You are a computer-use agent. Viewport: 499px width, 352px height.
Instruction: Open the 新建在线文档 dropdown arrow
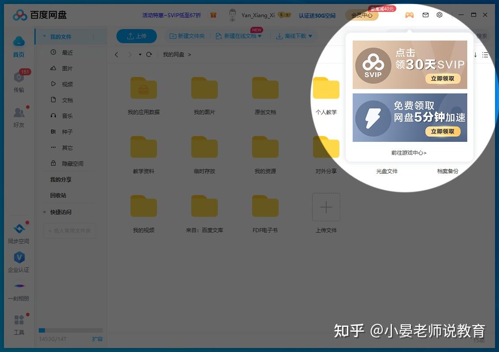[260, 36]
